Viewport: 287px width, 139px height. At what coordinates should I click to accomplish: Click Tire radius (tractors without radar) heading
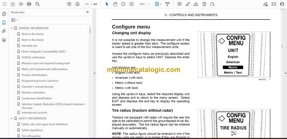(x=143, y=111)
